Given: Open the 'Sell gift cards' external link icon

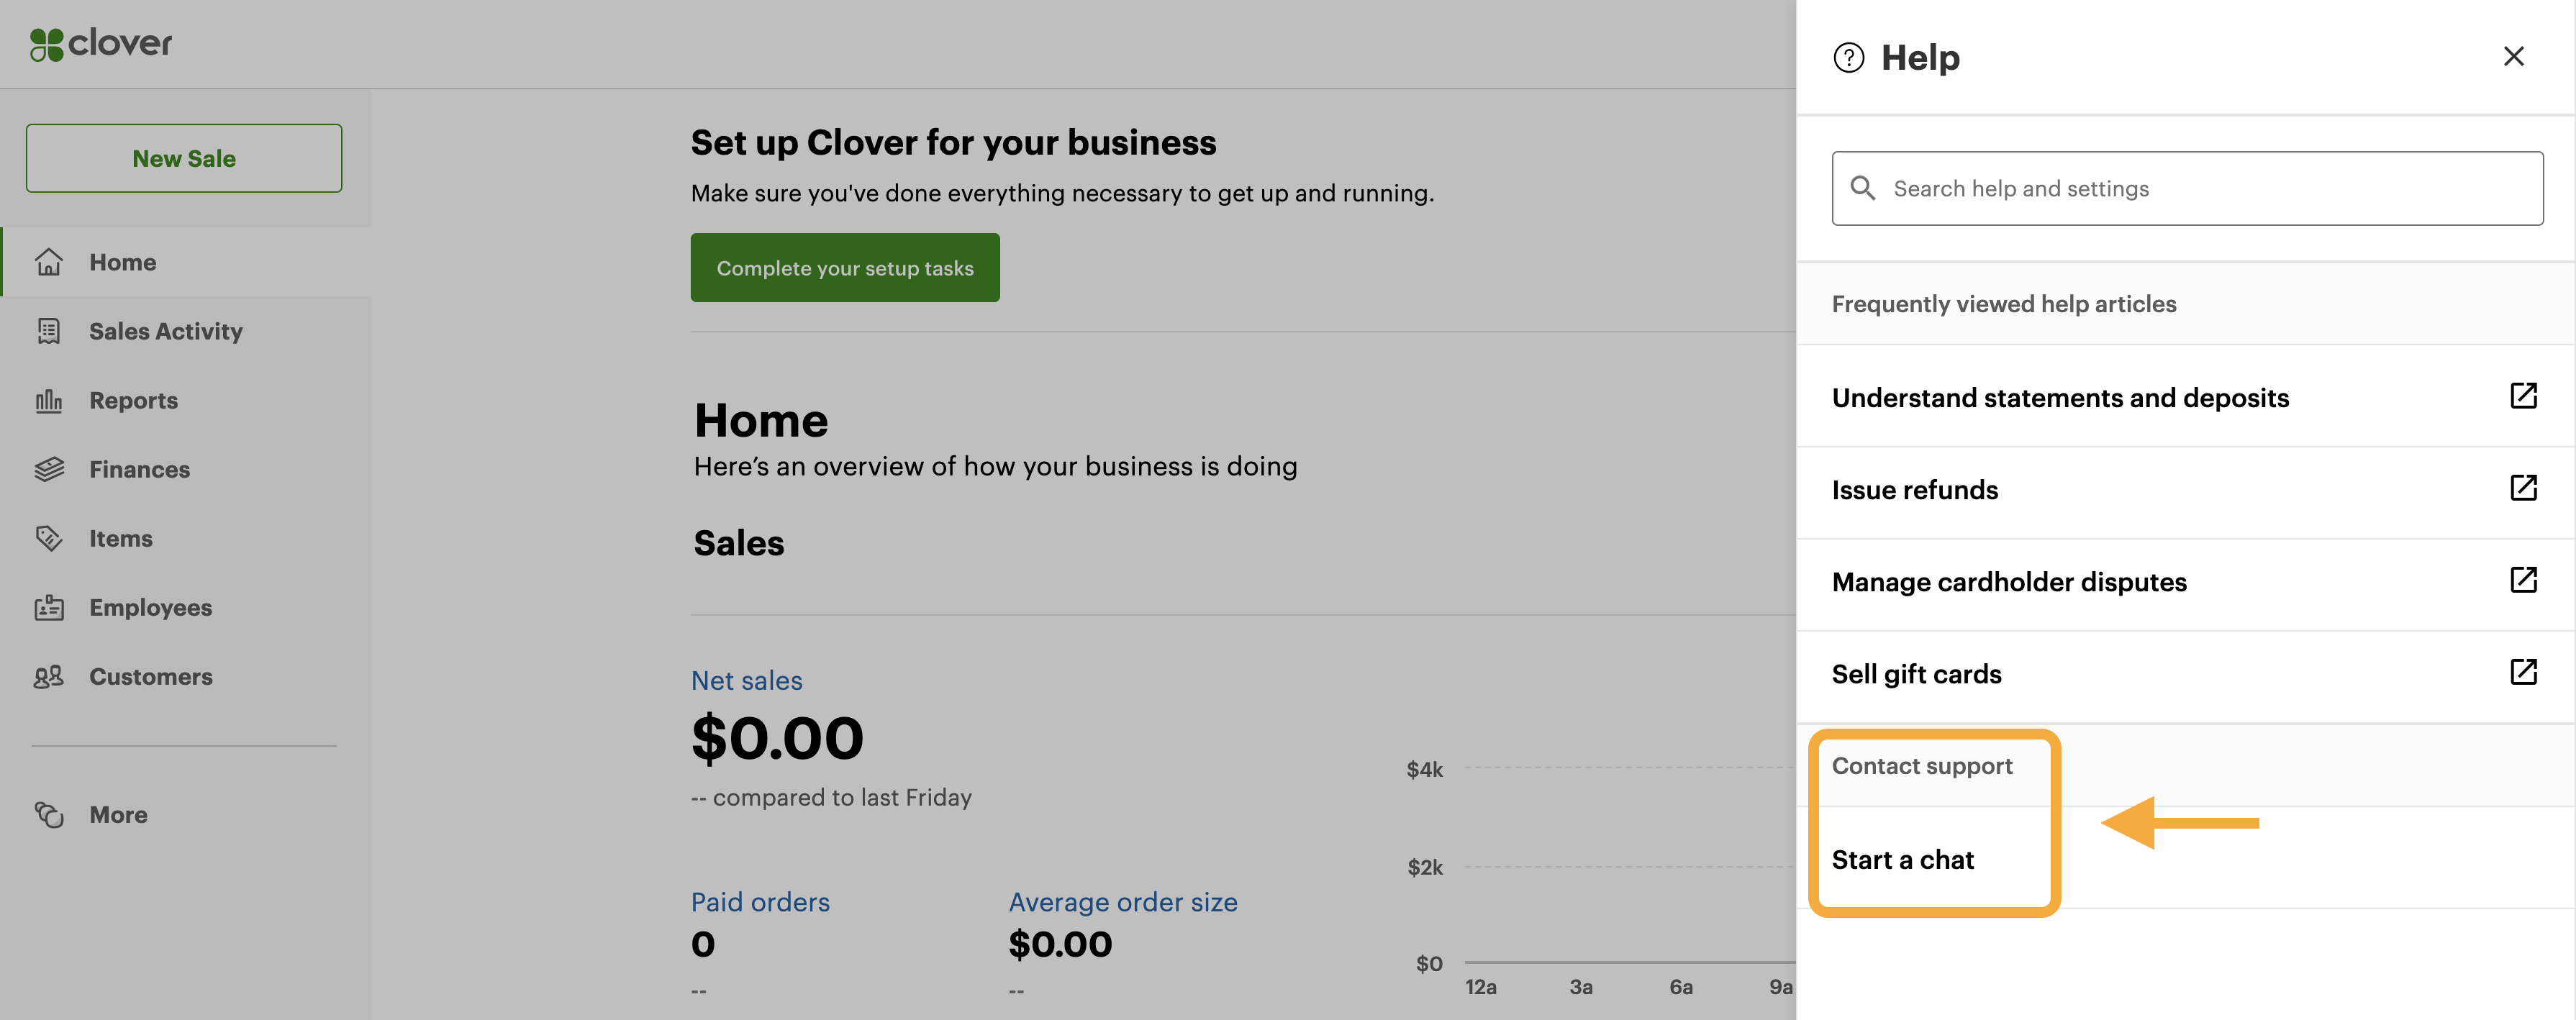Looking at the screenshot, I should tap(2523, 672).
